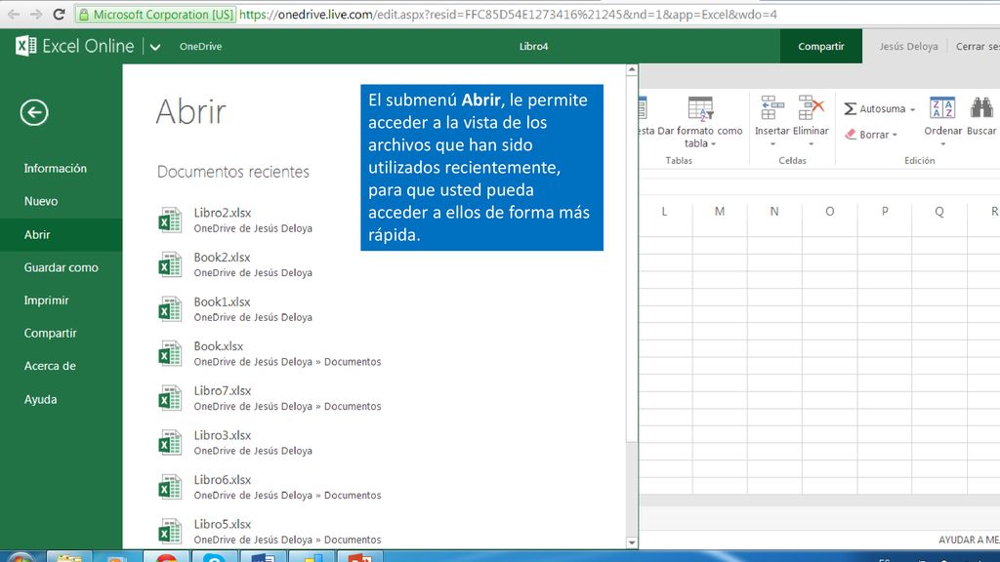This screenshot has width=1000, height=562.
Task: Open recent file Libro3.xlsx
Action: 223,435
